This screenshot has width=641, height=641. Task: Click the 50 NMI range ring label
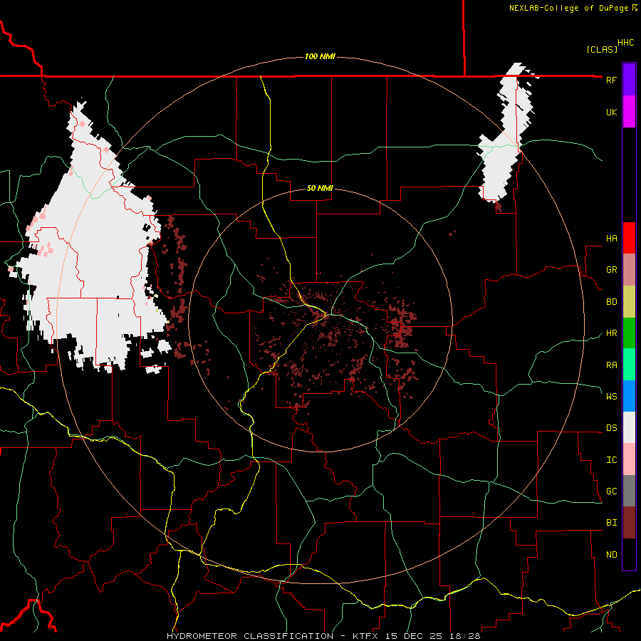coord(320,188)
